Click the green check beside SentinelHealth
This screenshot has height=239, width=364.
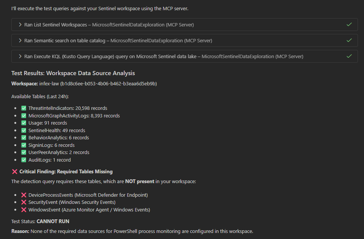tap(23, 130)
